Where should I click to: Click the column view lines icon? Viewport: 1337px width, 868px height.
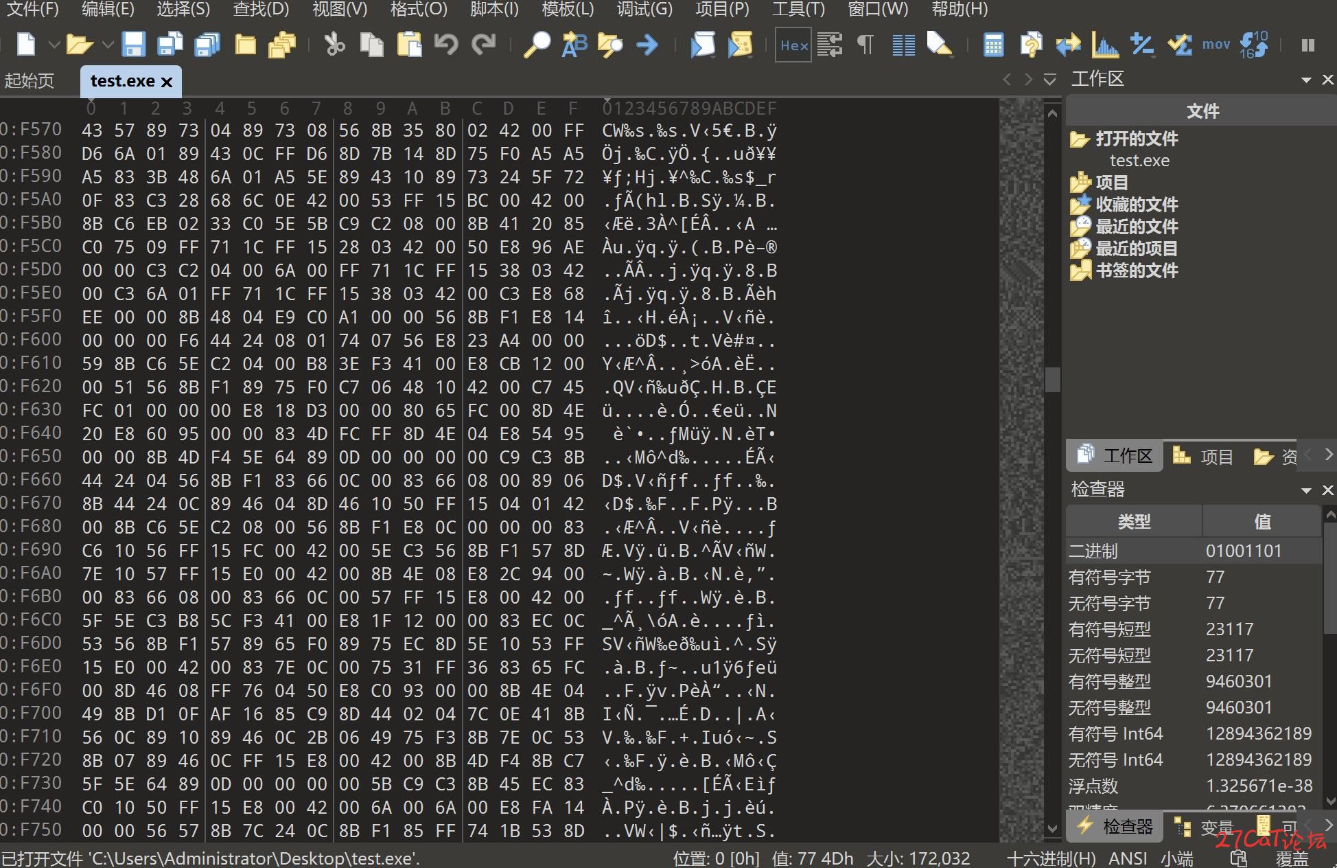pyautogui.click(x=903, y=45)
